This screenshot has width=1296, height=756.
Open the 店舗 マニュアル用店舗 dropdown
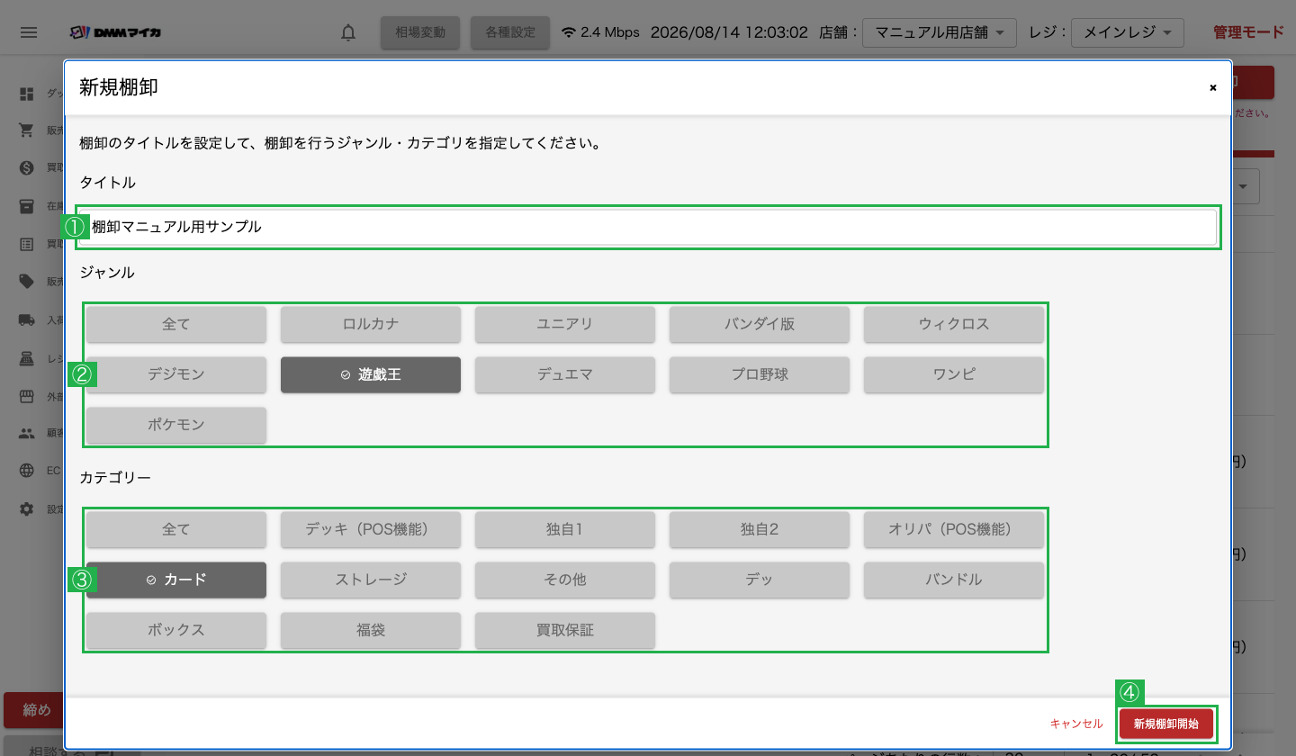[940, 32]
